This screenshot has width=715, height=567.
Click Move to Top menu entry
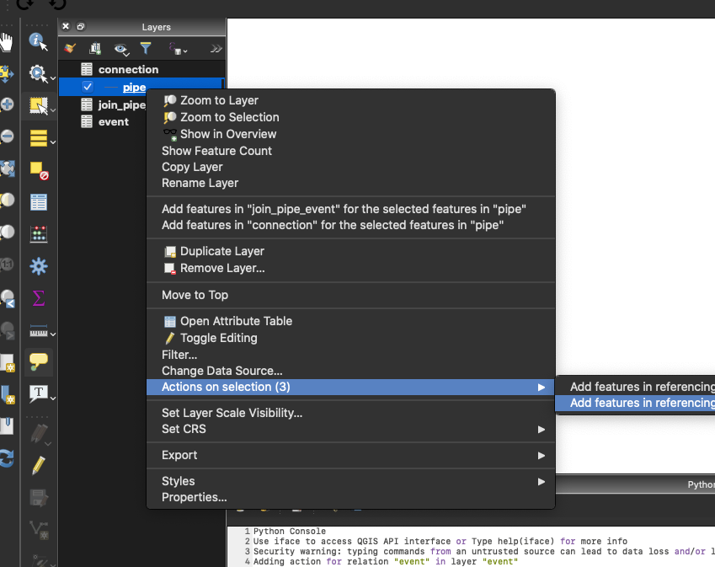point(195,295)
